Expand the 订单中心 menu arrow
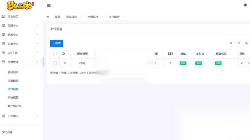 [x=37, y=43]
